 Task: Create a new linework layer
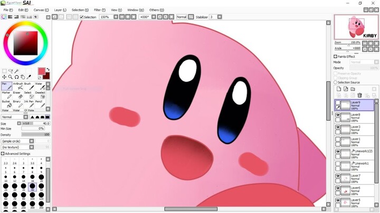click(x=346, y=89)
